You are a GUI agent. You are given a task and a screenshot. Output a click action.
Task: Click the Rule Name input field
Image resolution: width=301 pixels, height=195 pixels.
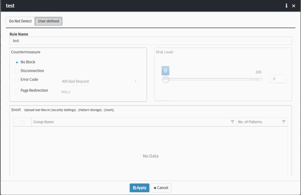pyautogui.click(x=151, y=41)
